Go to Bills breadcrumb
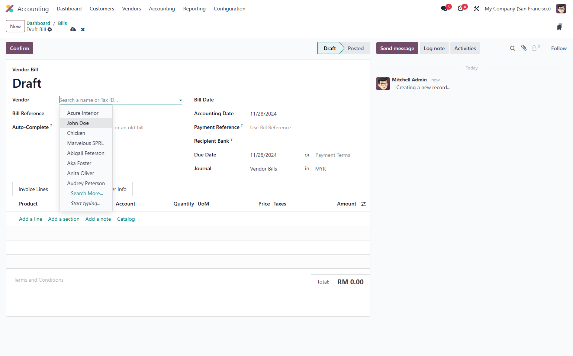Viewport: 573px width, 356px height. [62, 23]
